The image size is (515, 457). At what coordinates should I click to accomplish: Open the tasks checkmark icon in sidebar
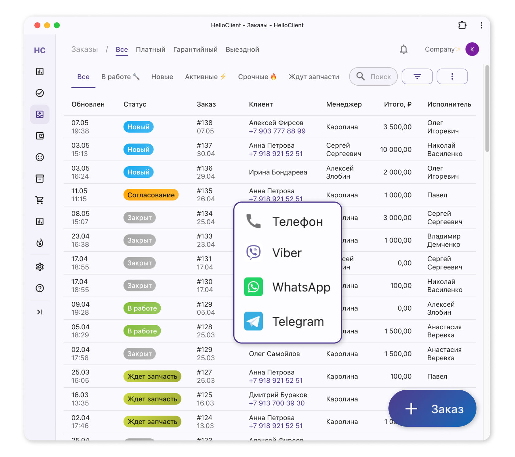pyautogui.click(x=40, y=93)
